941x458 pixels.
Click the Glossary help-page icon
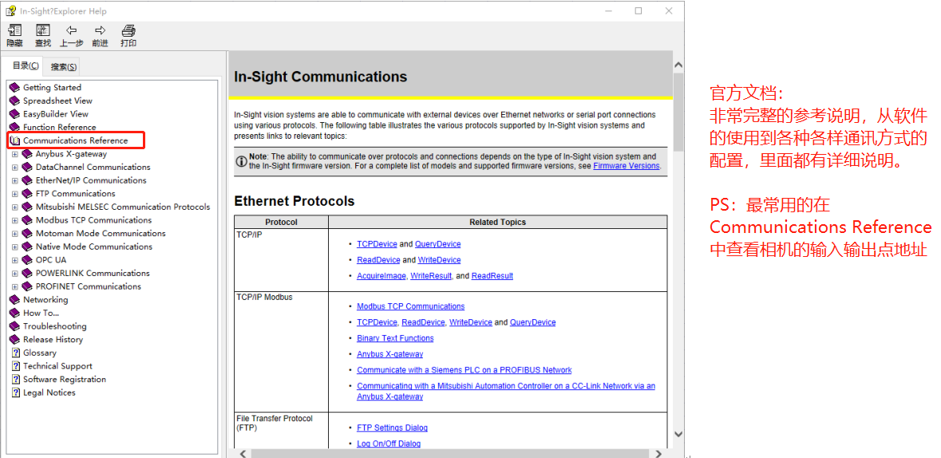click(x=16, y=353)
